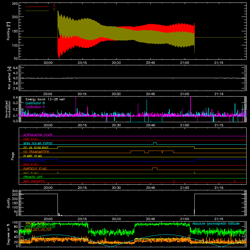Select the red X legend line sample

pyautogui.click(x=37, y=7)
